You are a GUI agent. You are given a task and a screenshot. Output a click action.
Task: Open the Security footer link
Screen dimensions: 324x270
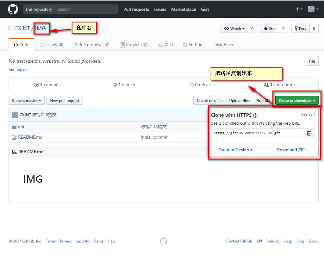tap(82, 241)
